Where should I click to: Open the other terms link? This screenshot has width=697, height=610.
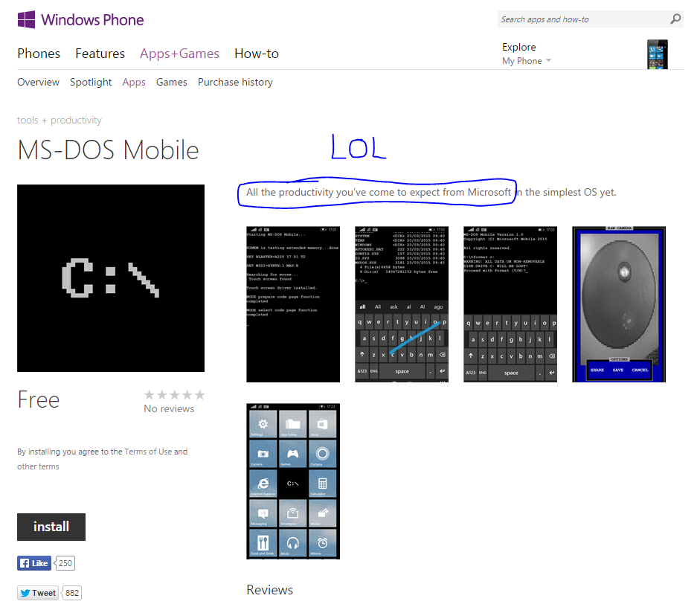[38, 466]
